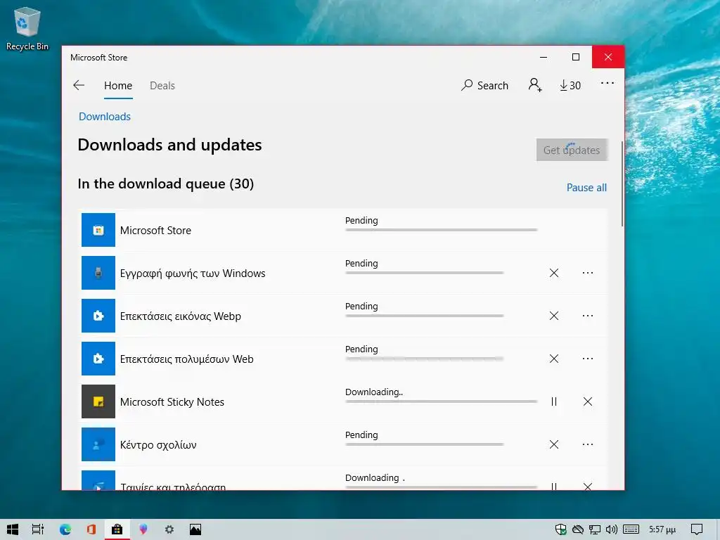Viewport: 720px width, 540px height.
Task: Click the Downloads breadcrumb link
Action: click(105, 117)
